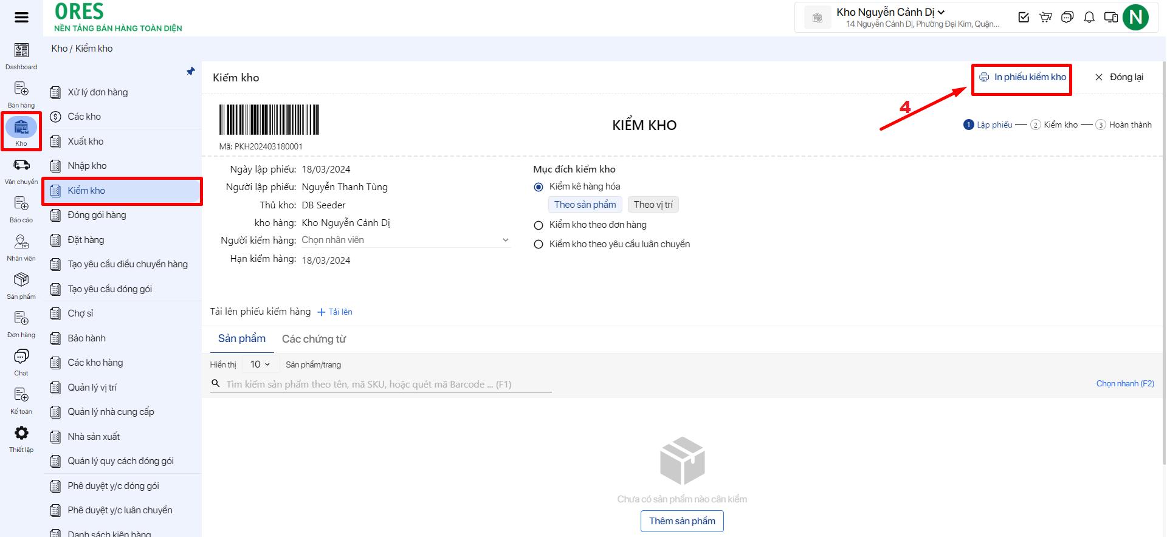Switch to Các chứng từ tab
This screenshot has height=537, width=1167.
tap(314, 339)
